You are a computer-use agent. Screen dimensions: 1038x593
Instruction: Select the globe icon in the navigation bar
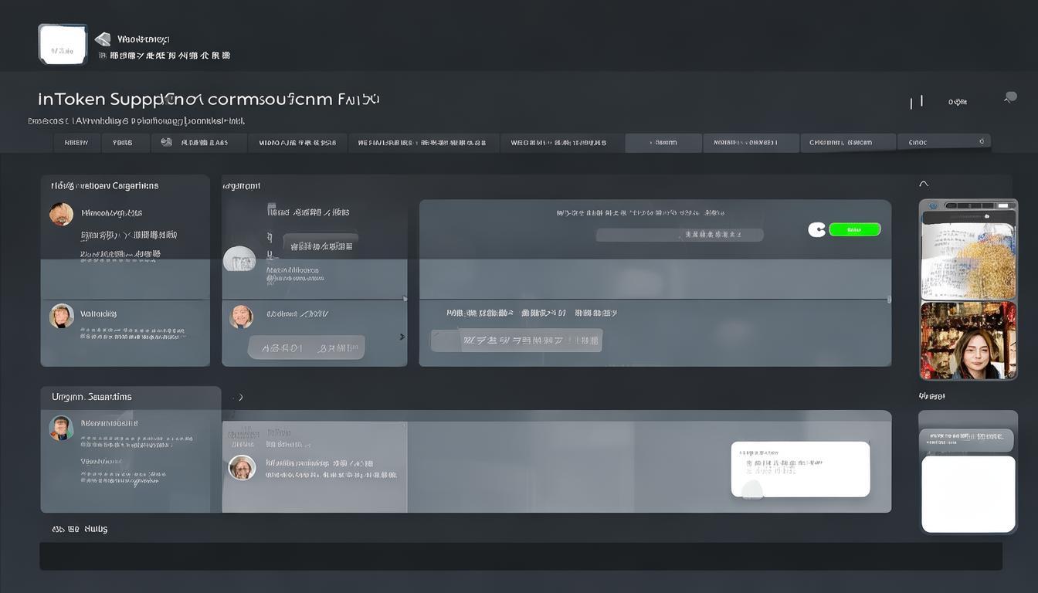pyautogui.click(x=165, y=141)
